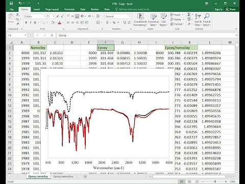245x184 pixels.
Task: Click Insert cells button
Action: click(177, 15)
